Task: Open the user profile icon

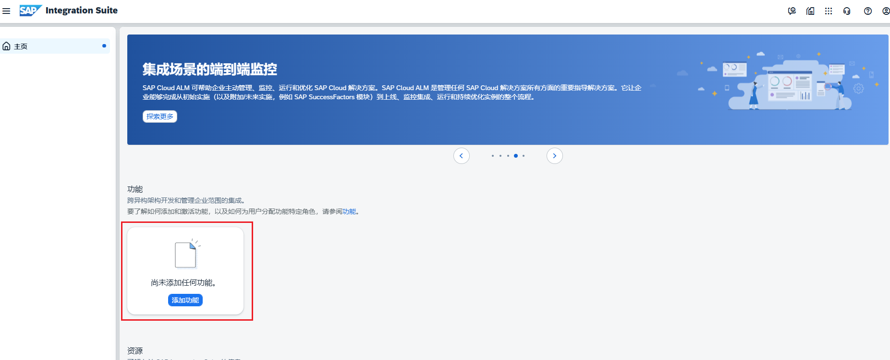Action: click(886, 11)
